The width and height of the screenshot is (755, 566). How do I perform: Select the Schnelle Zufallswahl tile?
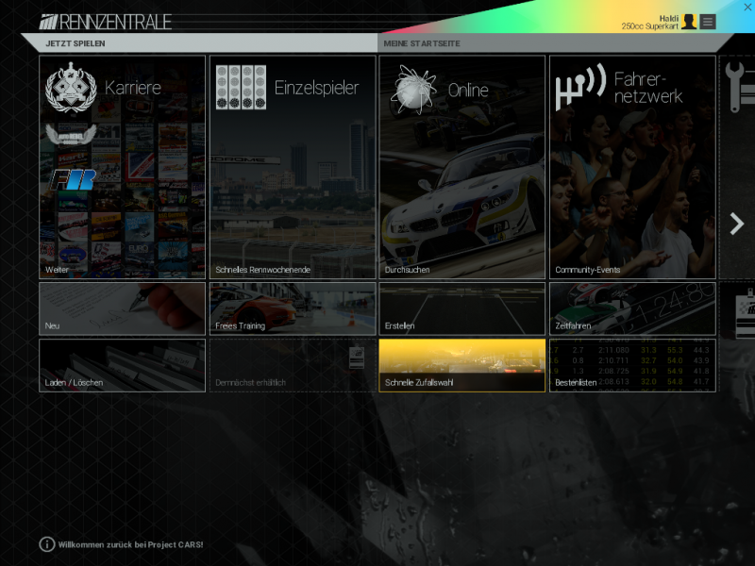pos(462,365)
